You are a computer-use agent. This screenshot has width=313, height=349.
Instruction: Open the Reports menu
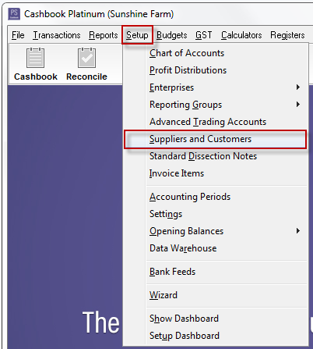pos(104,35)
